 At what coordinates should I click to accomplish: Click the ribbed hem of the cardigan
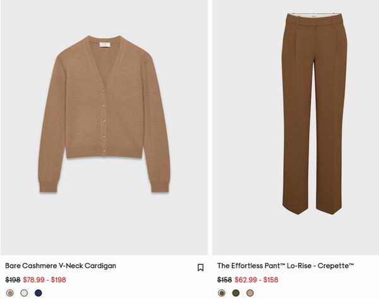104,153
